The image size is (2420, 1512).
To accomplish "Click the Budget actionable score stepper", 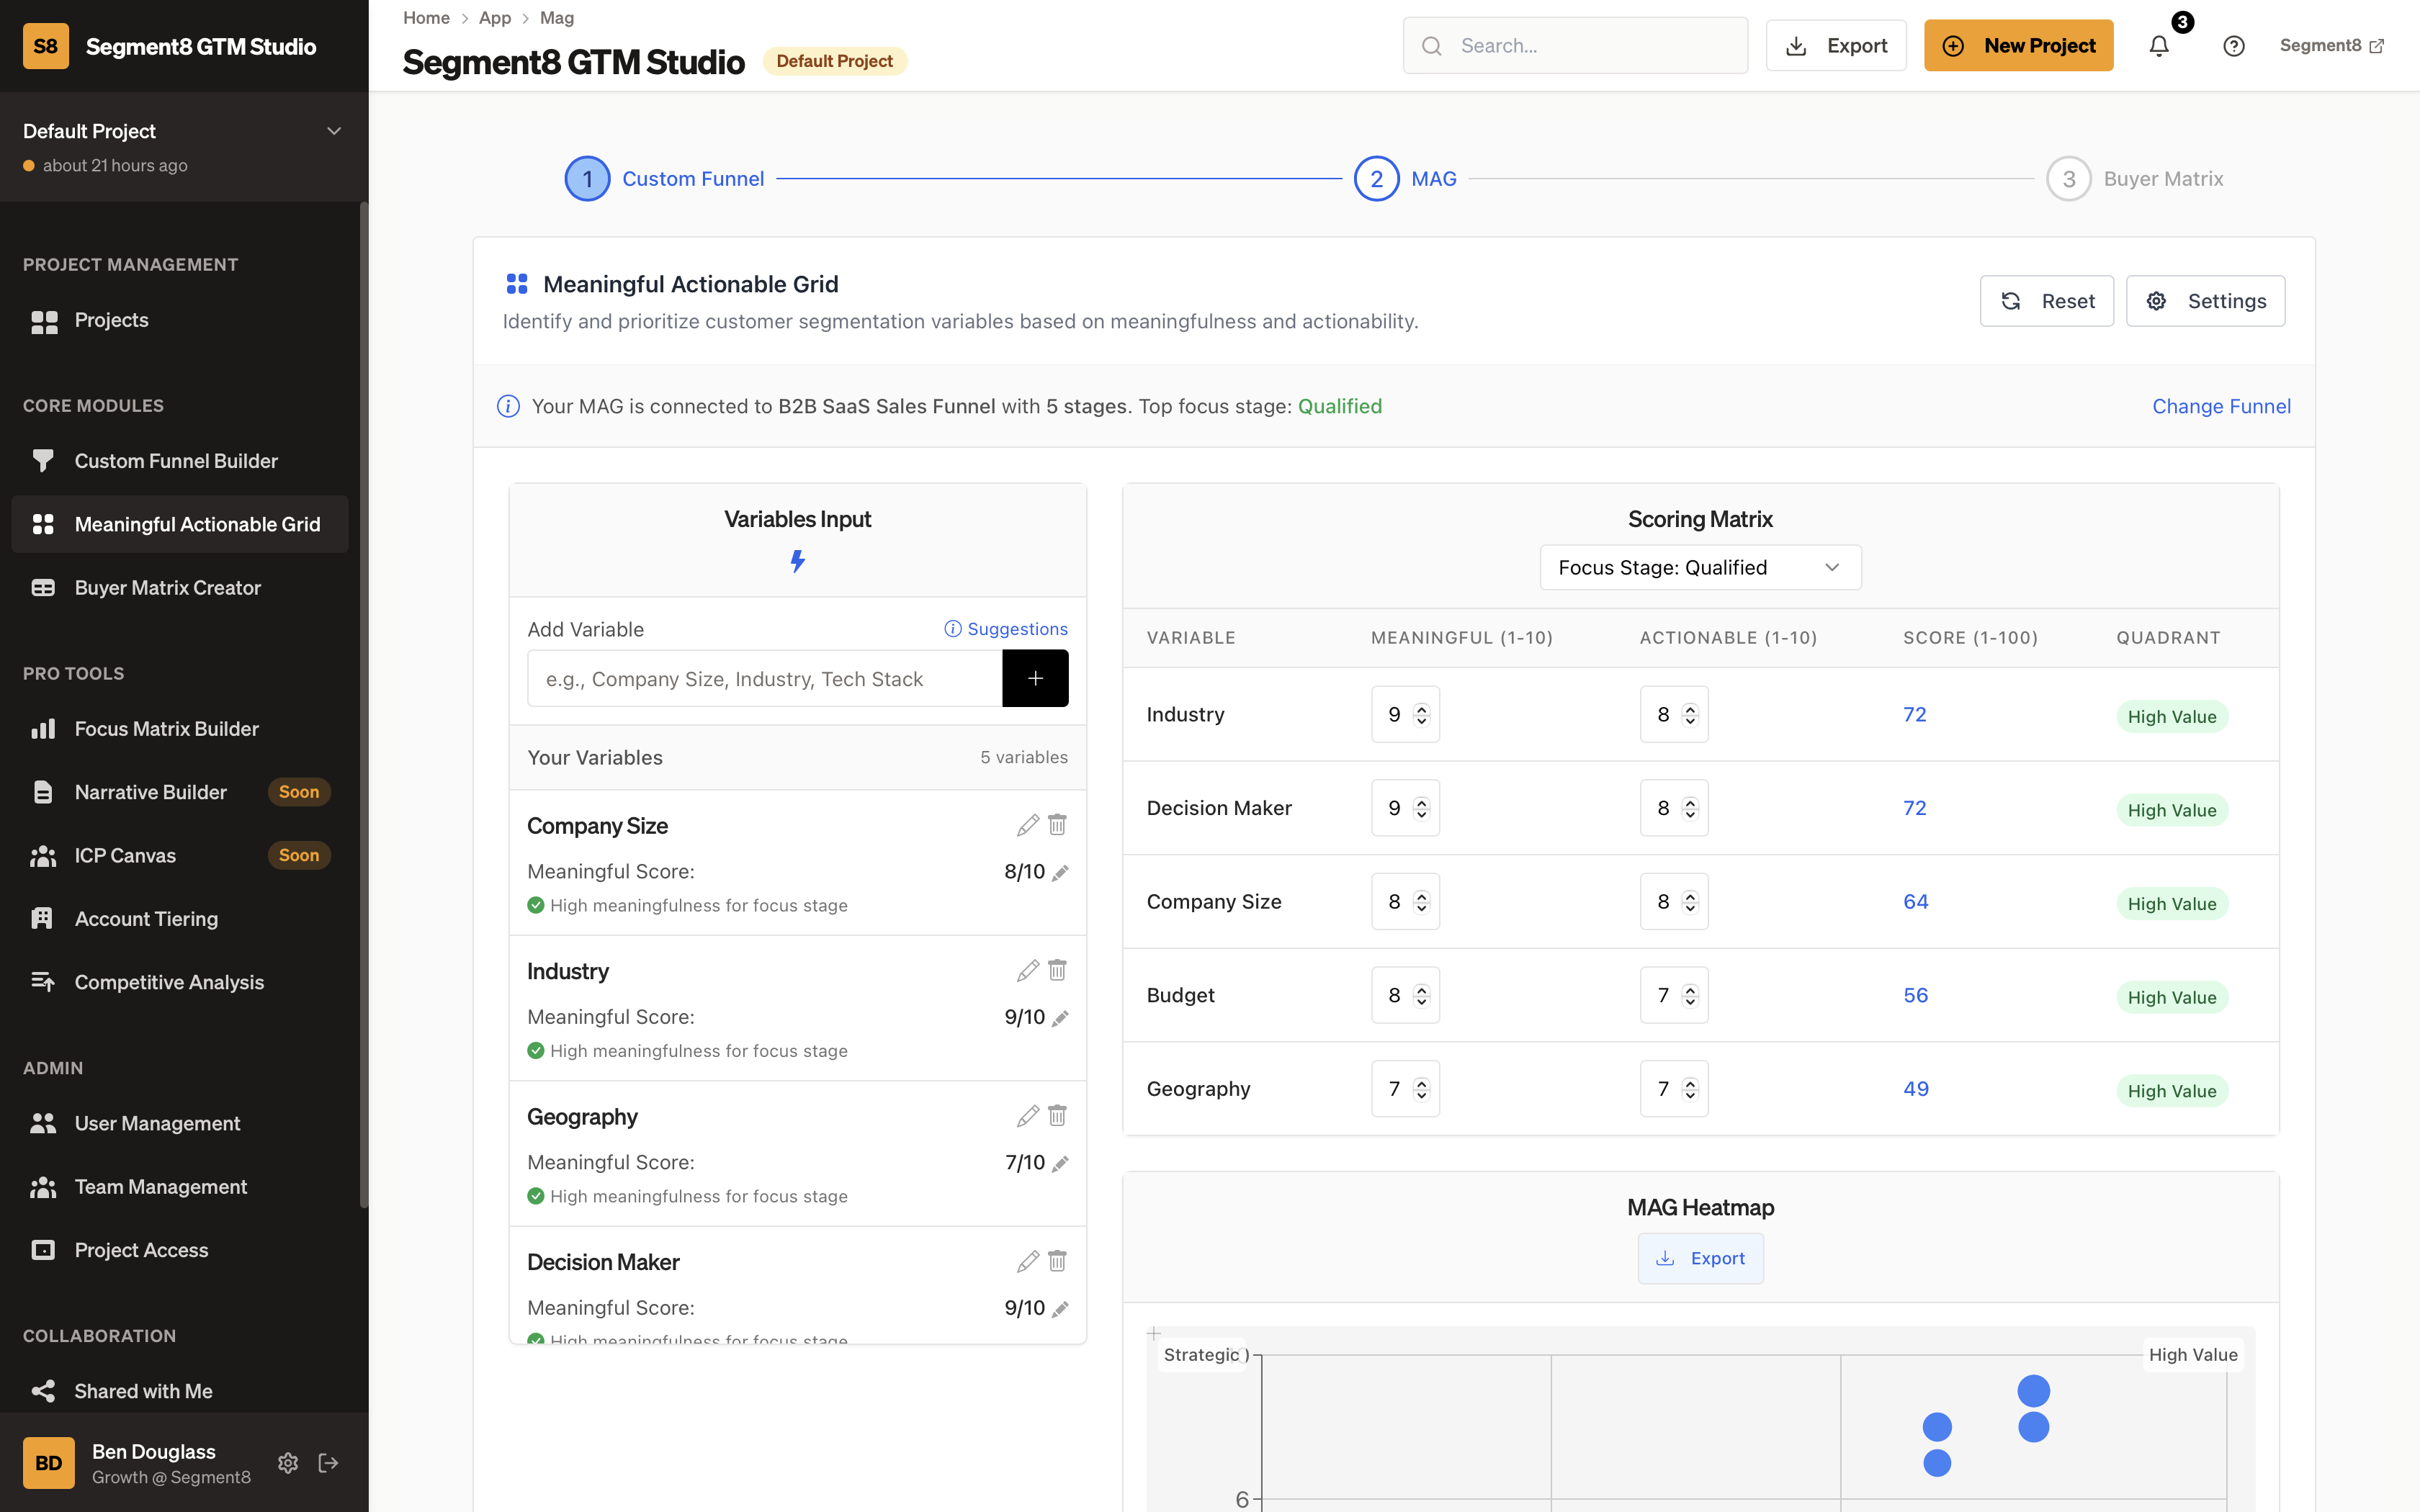I will (1690, 995).
